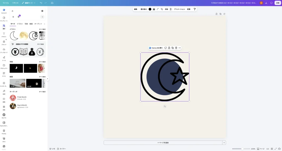The image size is (282, 151).
Task: Duplicate the selected element from floating toolbar
Action: point(173,48)
